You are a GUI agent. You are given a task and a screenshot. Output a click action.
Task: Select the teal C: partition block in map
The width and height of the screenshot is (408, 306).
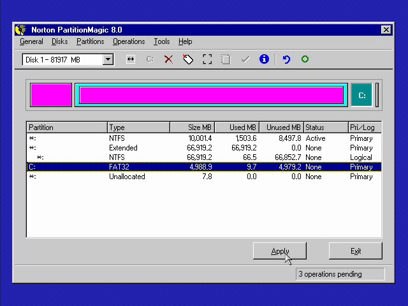(x=361, y=95)
